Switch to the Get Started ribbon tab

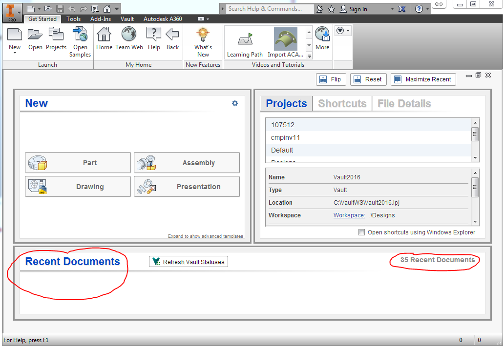coord(42,19)
